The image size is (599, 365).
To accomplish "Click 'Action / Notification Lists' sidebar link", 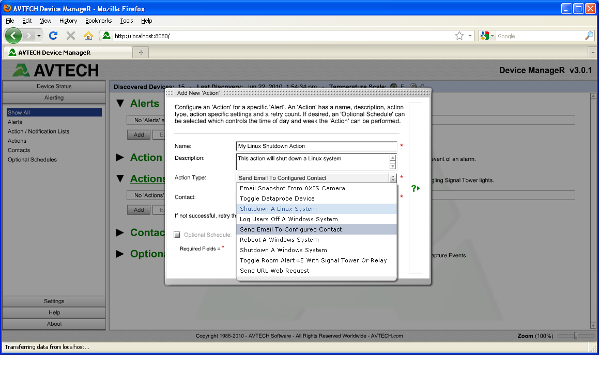I will pos(38,131).
